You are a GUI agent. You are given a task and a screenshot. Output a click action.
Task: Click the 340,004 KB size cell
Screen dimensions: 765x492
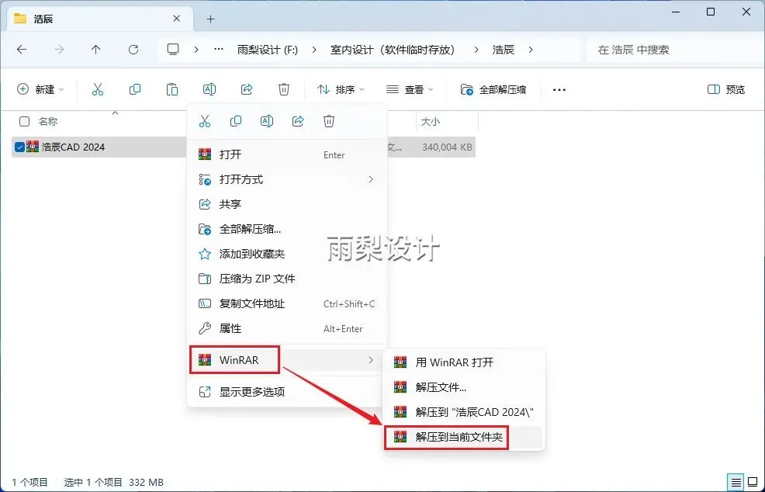447,147
